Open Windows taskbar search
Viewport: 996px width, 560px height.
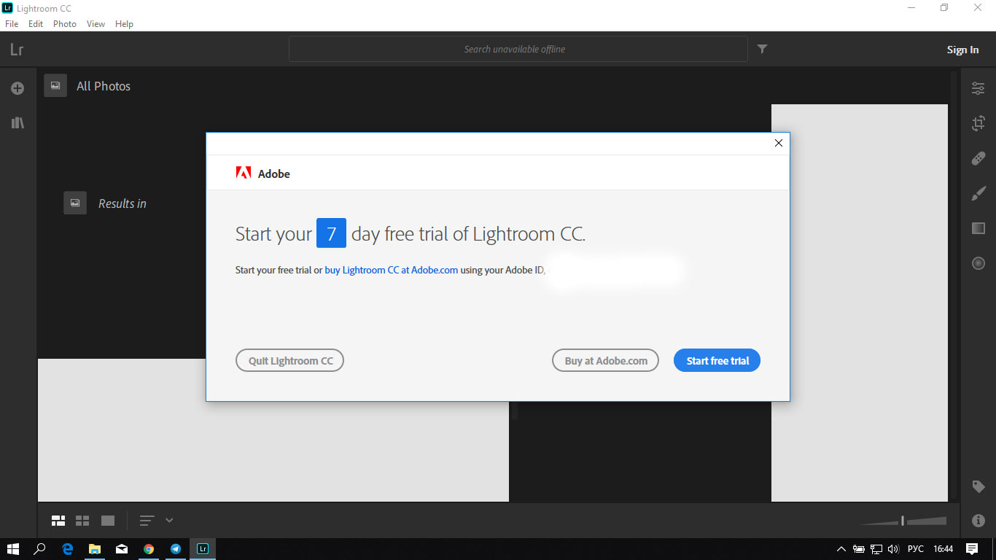[40, 549]
